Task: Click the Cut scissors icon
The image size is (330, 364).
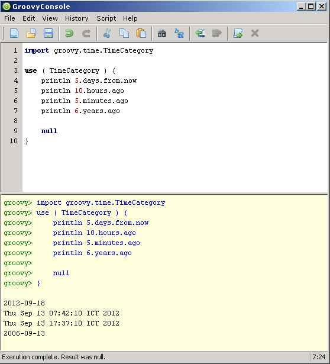Action: [x=107, y=33]
